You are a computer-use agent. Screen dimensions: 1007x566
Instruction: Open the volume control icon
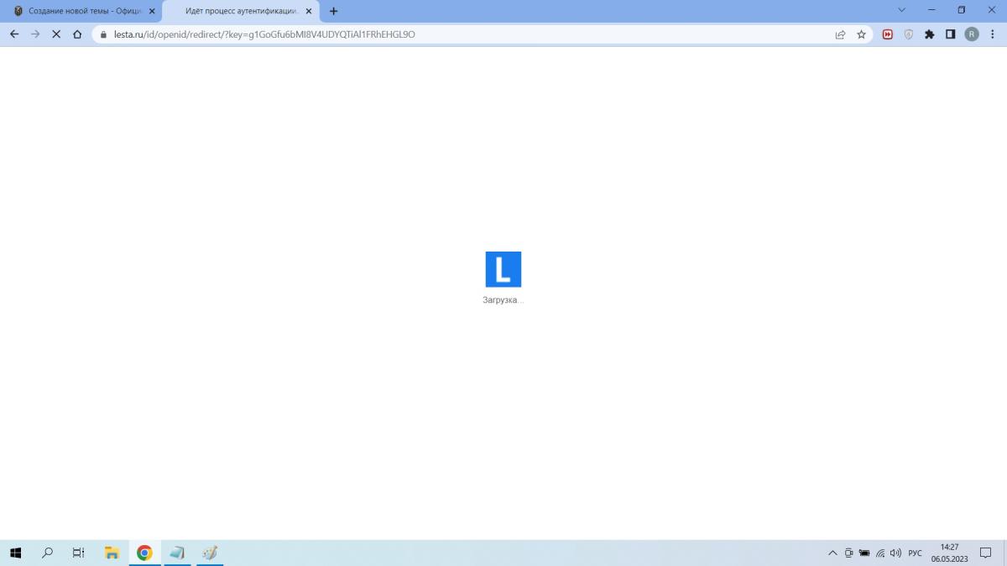point(895,553)
